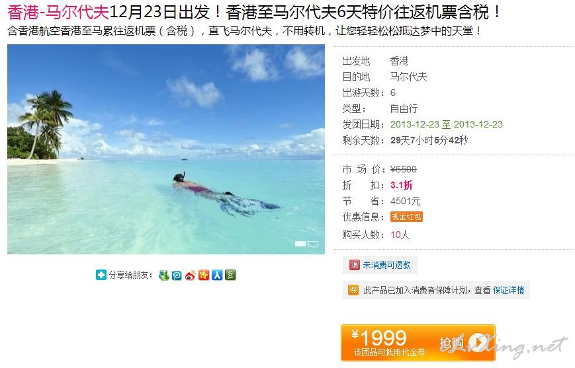
Task: Share to Sina Weibo icon
Action: 190,275
